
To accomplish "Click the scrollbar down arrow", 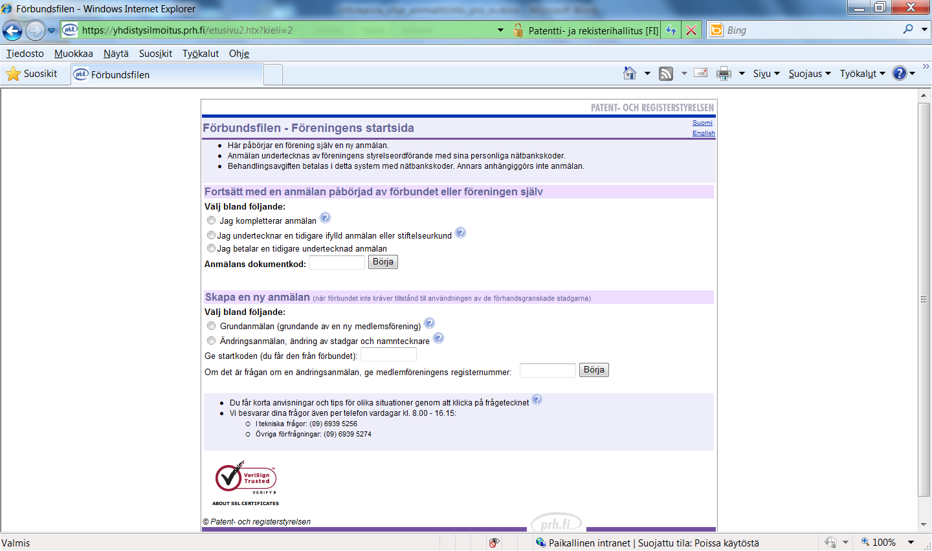I will [924, 524].
